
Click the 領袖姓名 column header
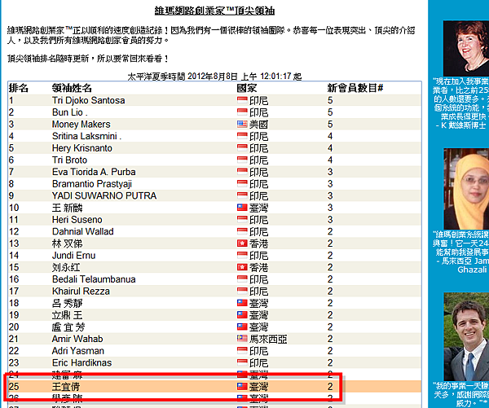[72, 88]
